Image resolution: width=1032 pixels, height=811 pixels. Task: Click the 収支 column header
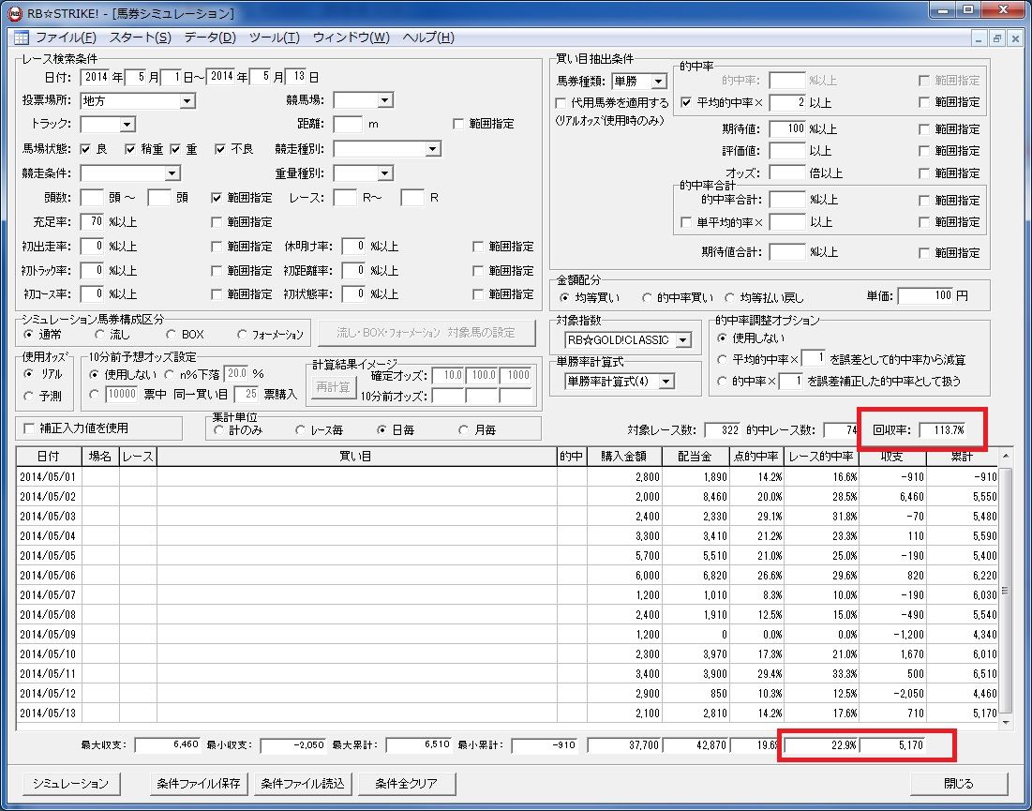[x=891, y=457]
